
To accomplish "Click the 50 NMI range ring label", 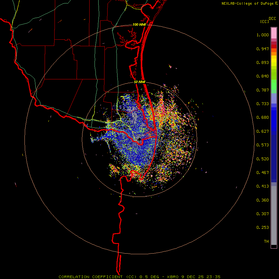I will [x=140, y=82].
